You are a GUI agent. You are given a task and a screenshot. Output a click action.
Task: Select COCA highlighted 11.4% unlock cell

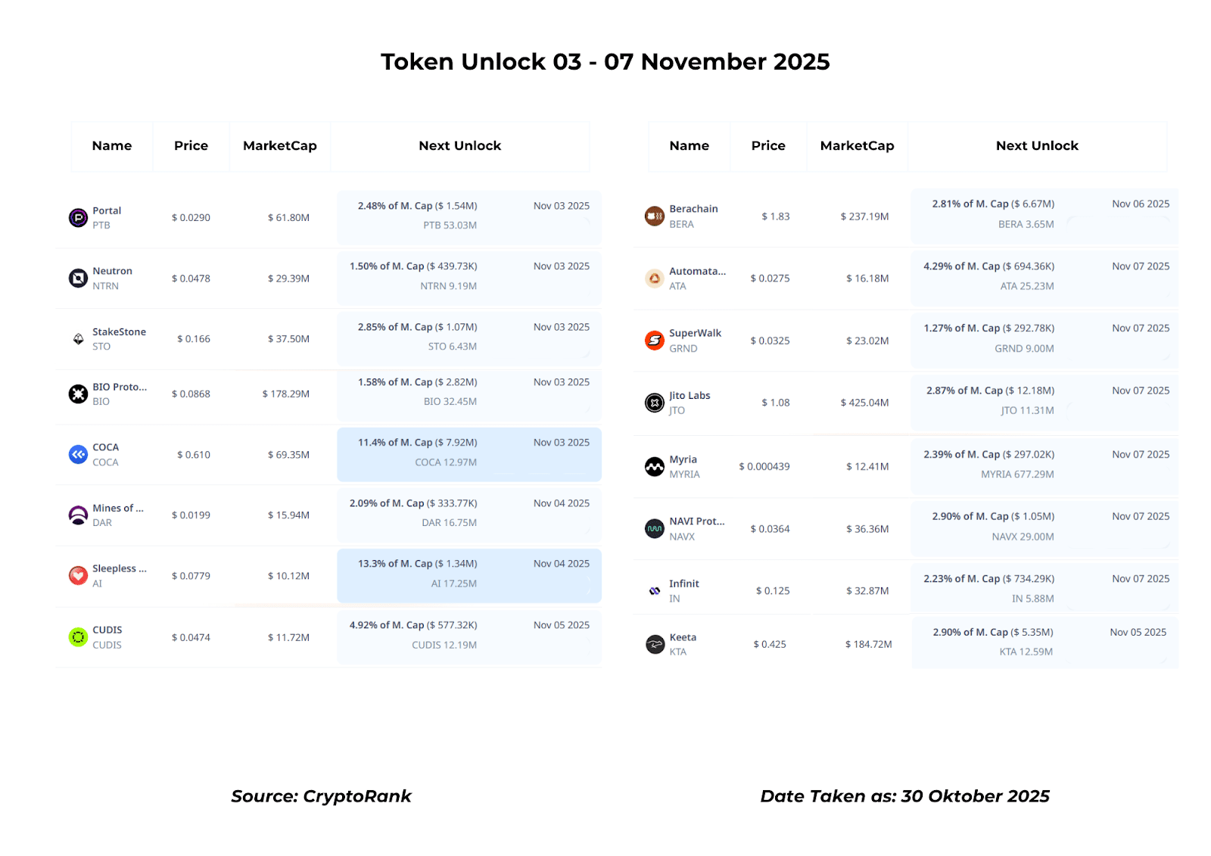pos(469,454)
